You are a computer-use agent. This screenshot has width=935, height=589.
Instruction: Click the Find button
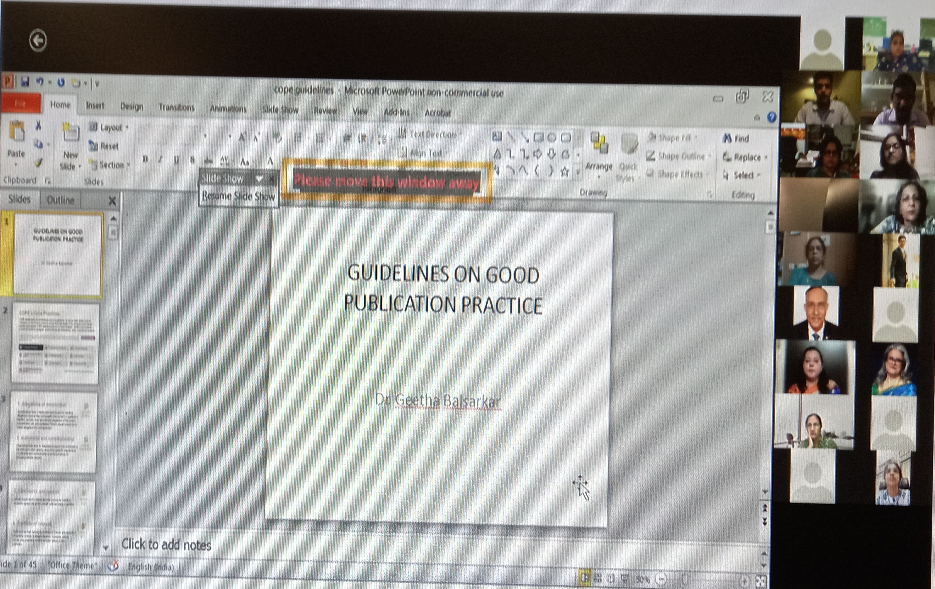click(736, 139)
